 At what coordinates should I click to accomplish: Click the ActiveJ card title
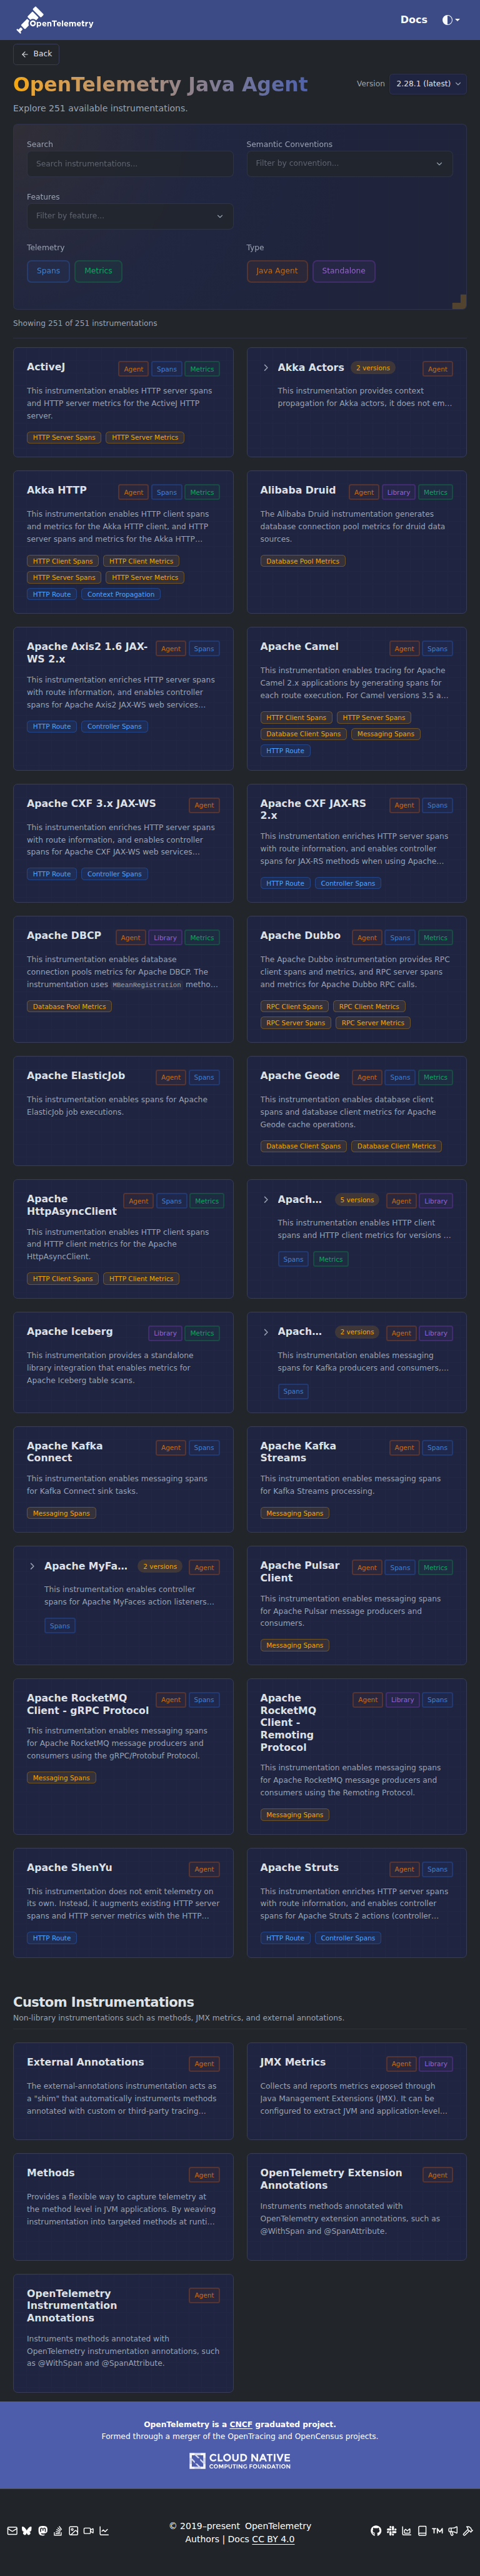46,367
